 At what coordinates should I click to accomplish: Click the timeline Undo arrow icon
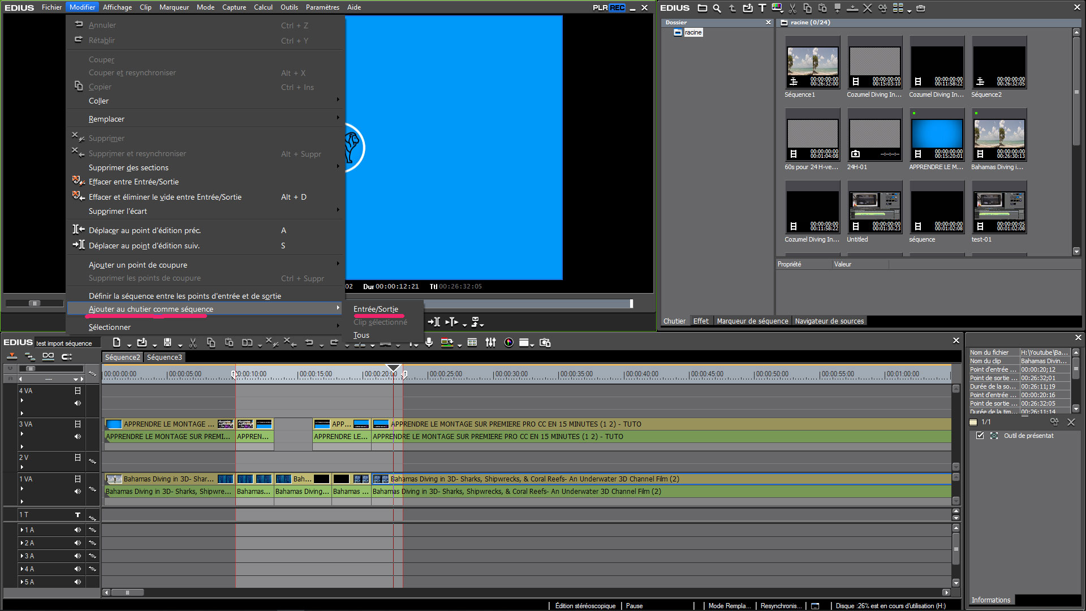point(309,342)
